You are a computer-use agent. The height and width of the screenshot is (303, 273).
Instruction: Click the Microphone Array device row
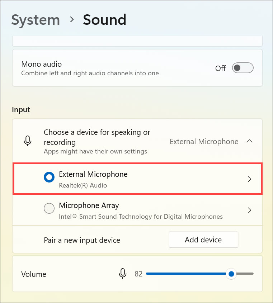tap(143, 210)
